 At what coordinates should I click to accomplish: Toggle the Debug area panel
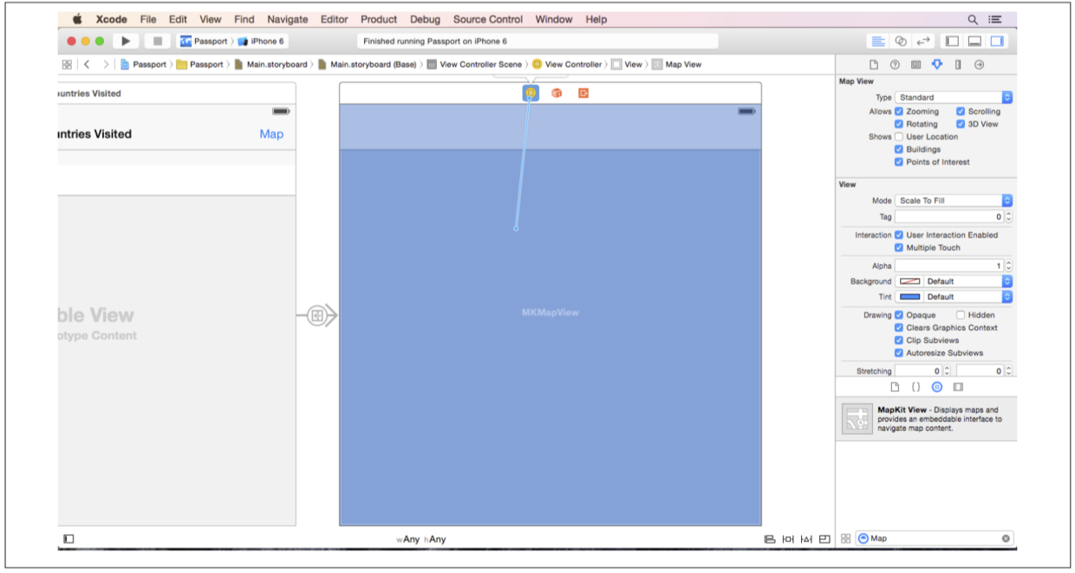click(974, 41)
